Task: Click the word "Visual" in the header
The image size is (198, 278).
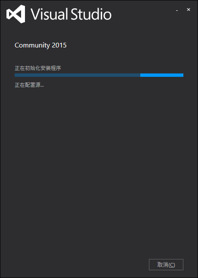Action: click(x=49, y=14)
